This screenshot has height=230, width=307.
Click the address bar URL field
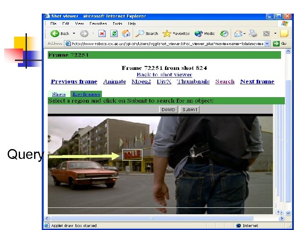tap(168, 43)
